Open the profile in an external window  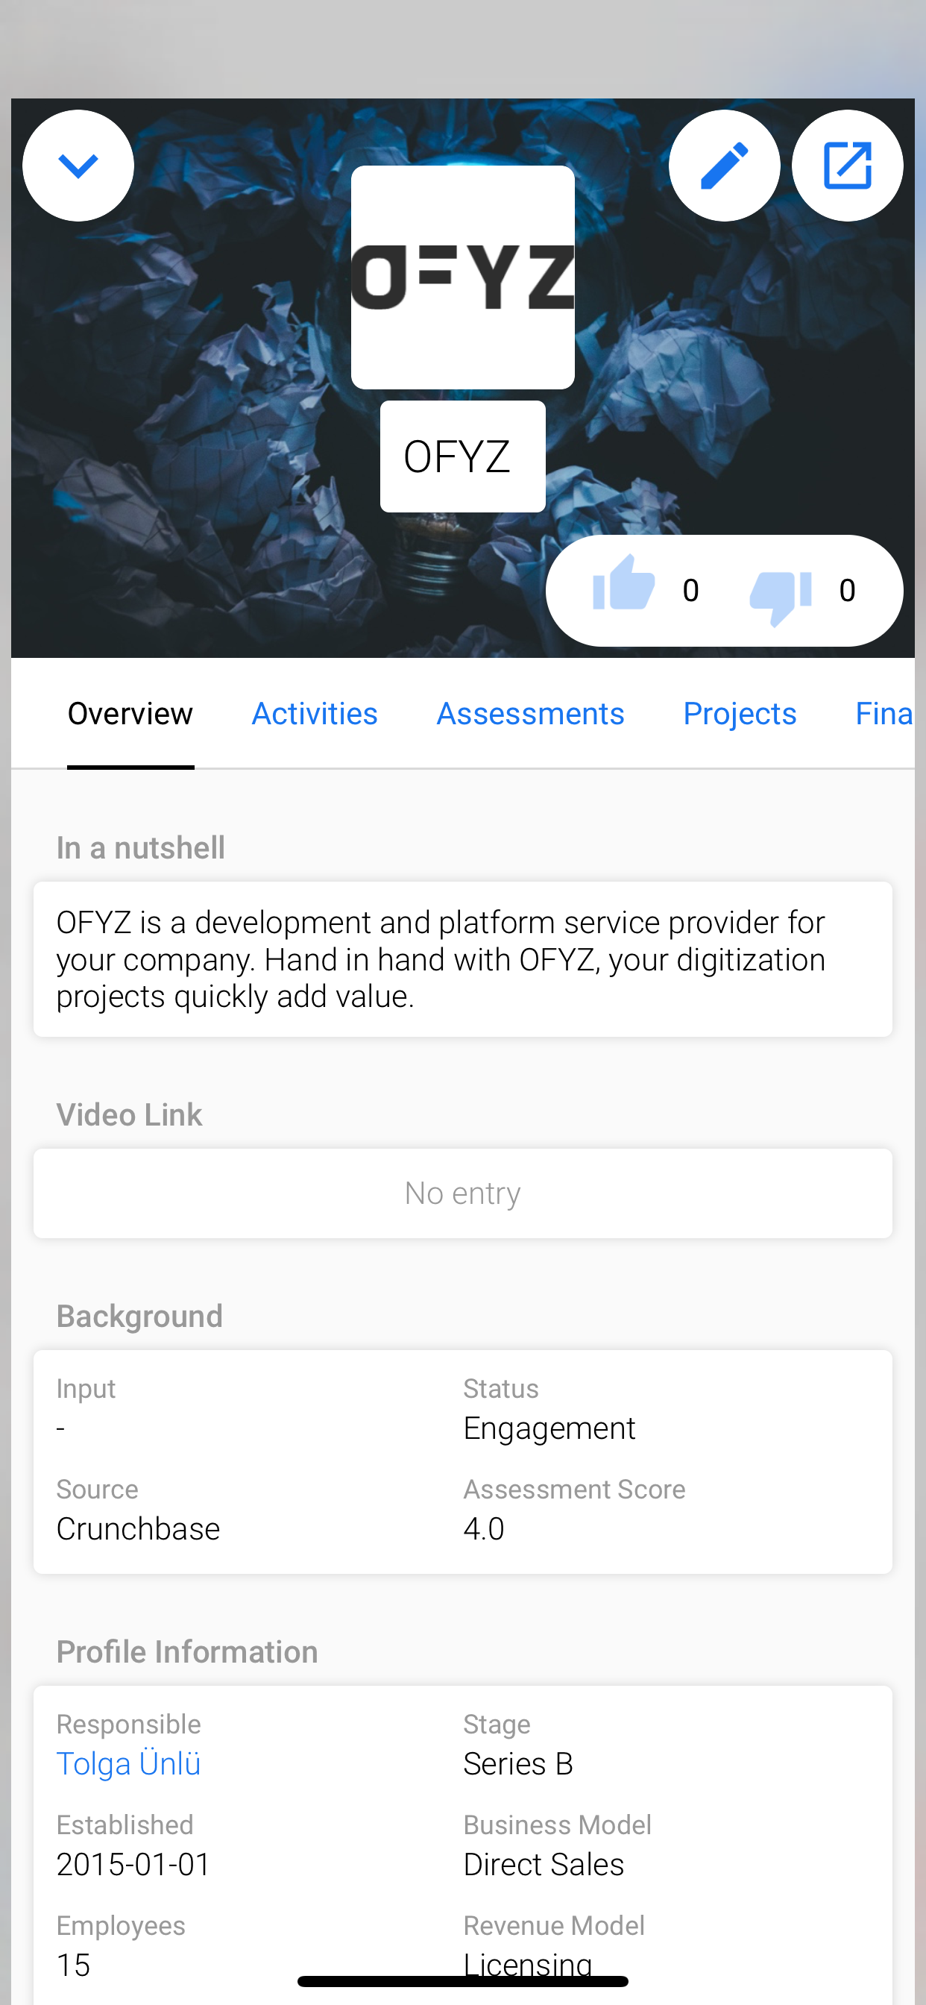(x=848, y=166)
